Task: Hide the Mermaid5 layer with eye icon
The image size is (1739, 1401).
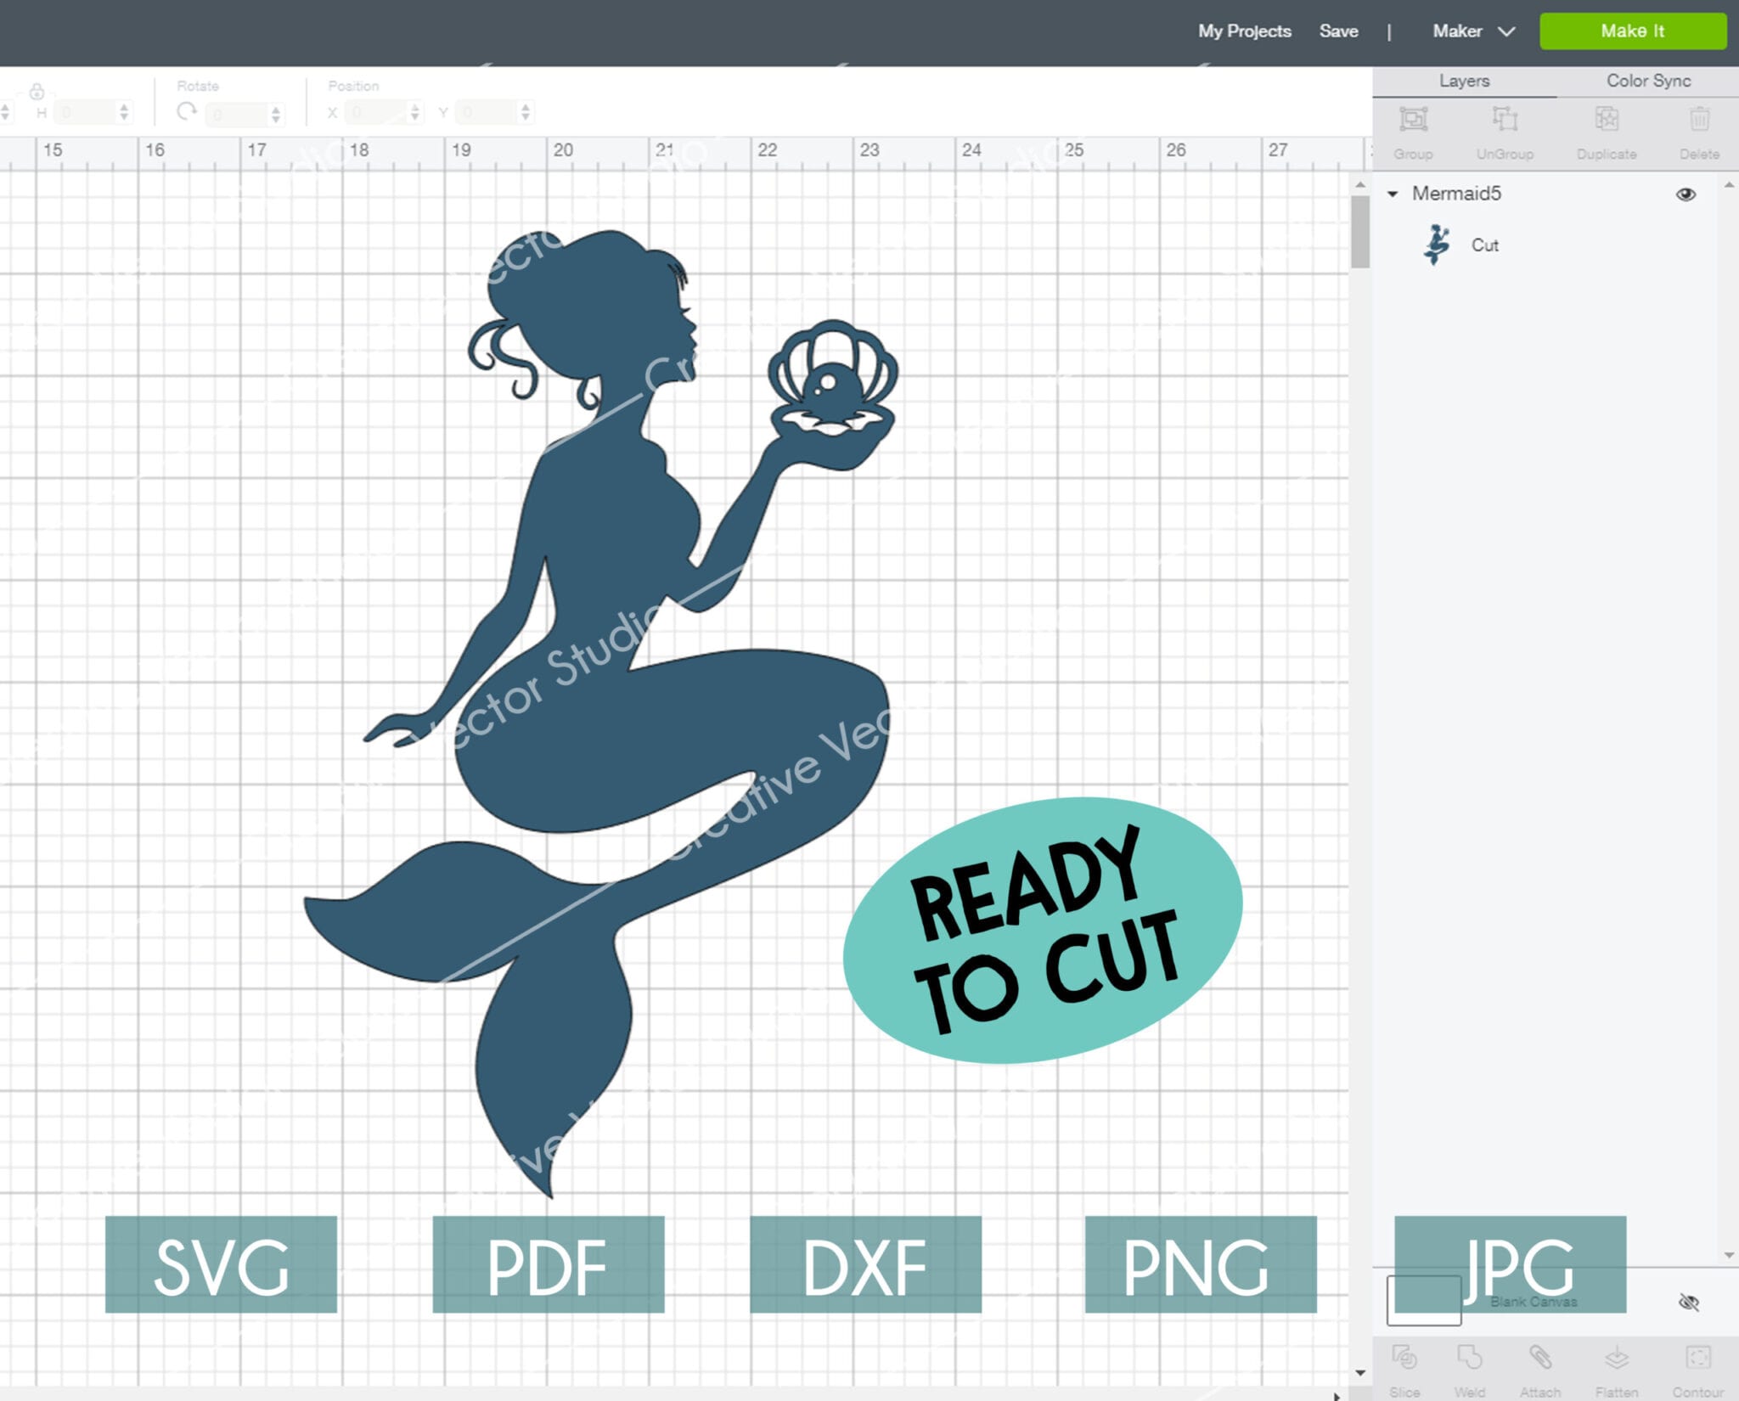Action: 1686,194
